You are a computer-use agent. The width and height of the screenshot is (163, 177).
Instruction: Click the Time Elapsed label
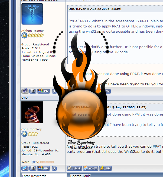(81, 148)
